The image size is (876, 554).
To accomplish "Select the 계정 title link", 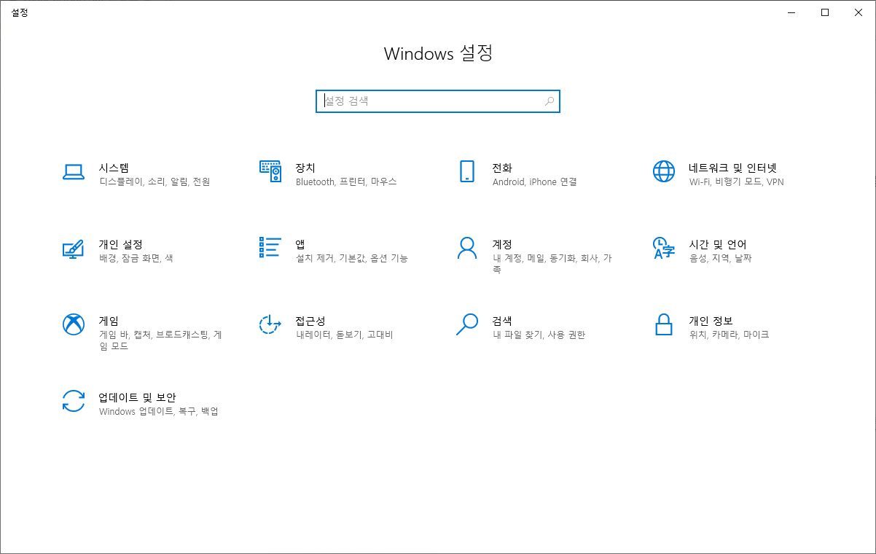I will (502, 244).
